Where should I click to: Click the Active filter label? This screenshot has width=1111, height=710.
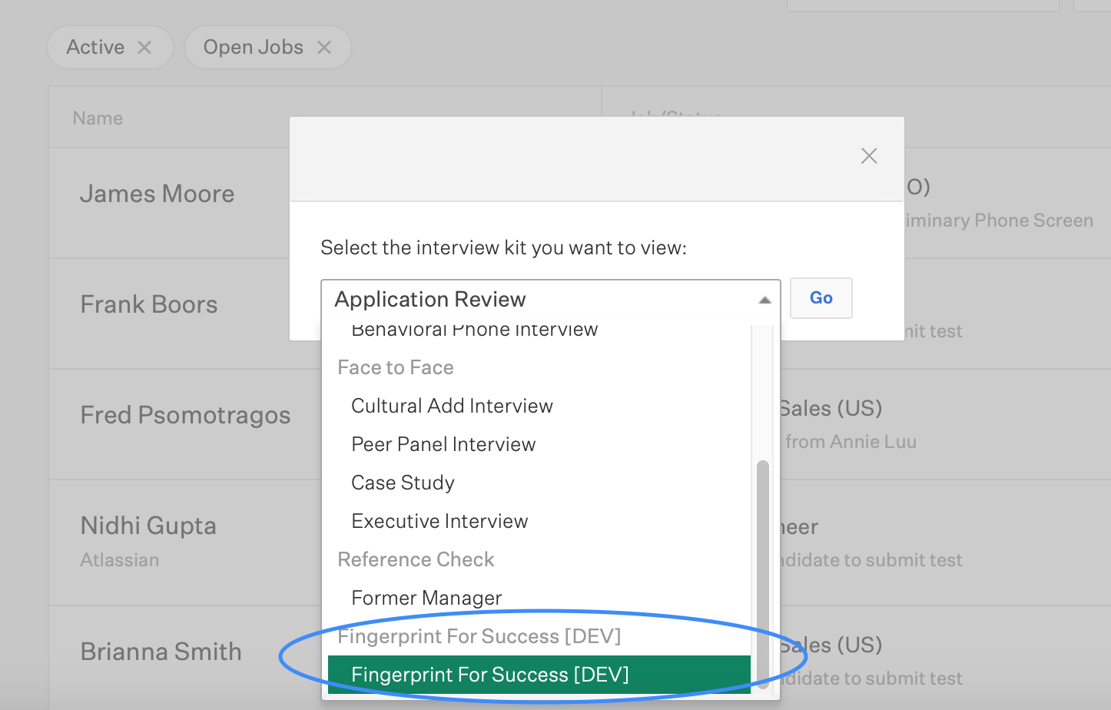pos(95,48)
